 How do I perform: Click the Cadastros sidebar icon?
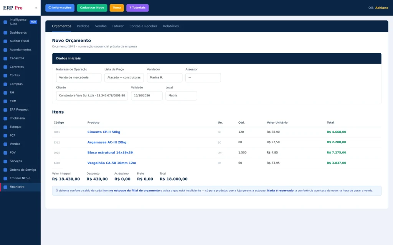tap(5, 59)
